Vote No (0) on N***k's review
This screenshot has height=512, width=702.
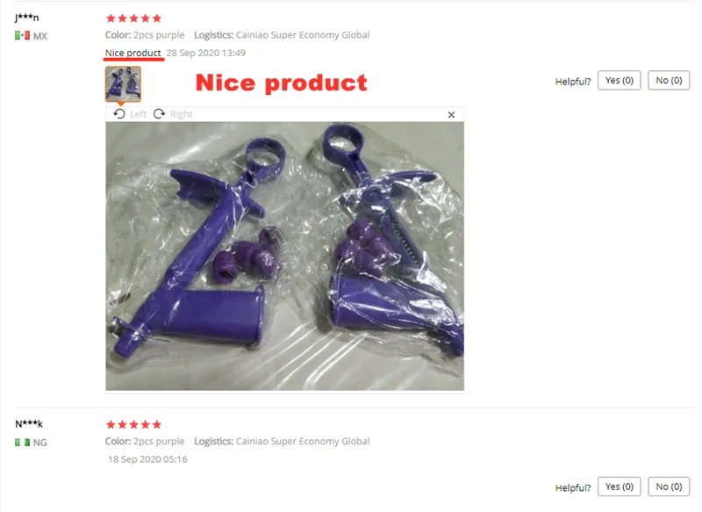coord(669,487)
